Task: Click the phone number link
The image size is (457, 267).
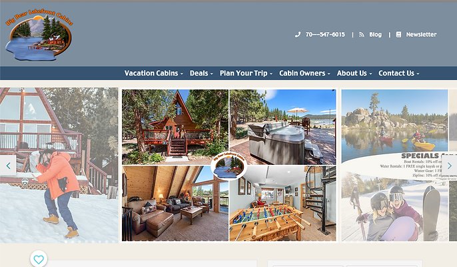Action: click(325, 35)
